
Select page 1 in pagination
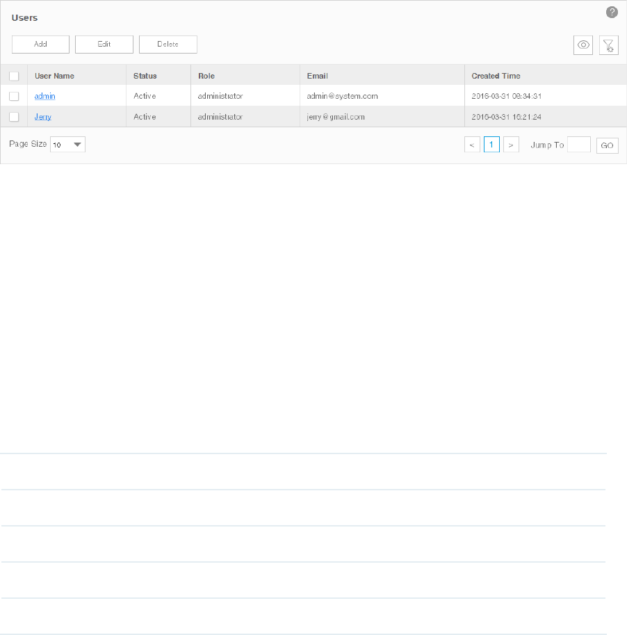491,145
